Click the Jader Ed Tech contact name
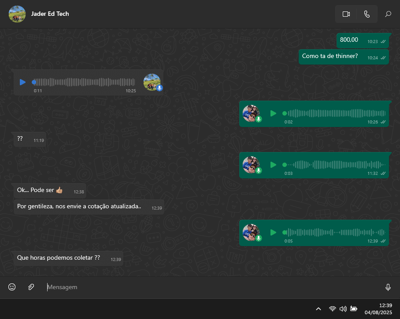The height and width of the screenshot is (319, 400). pyautogui.click(x=50, y=14)
